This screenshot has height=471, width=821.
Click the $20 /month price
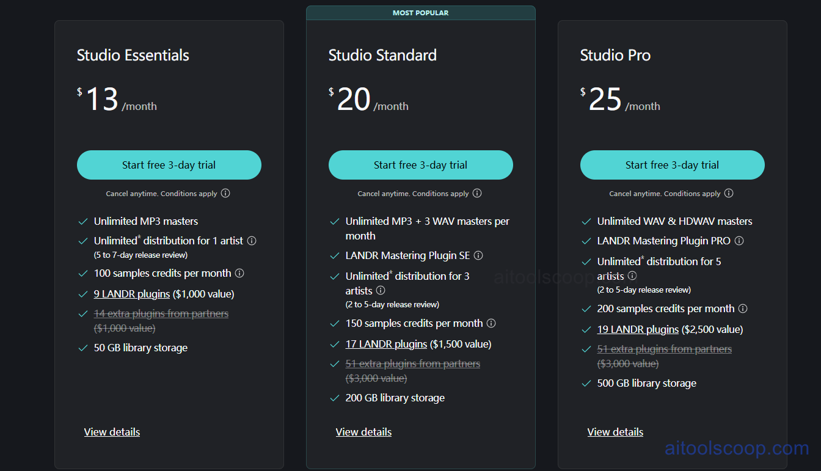[368, 100]
